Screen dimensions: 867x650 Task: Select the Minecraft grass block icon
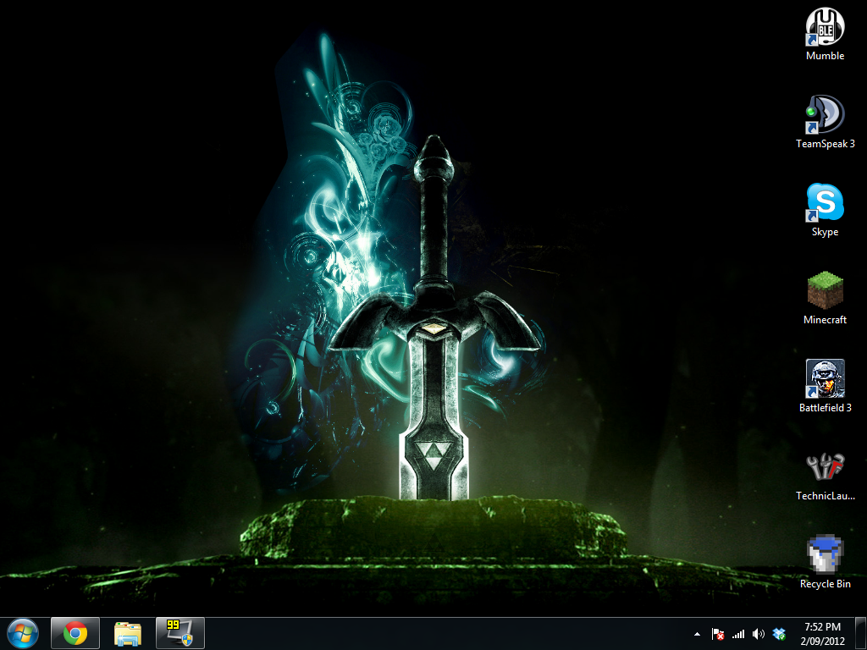click(x=825, y=290)
